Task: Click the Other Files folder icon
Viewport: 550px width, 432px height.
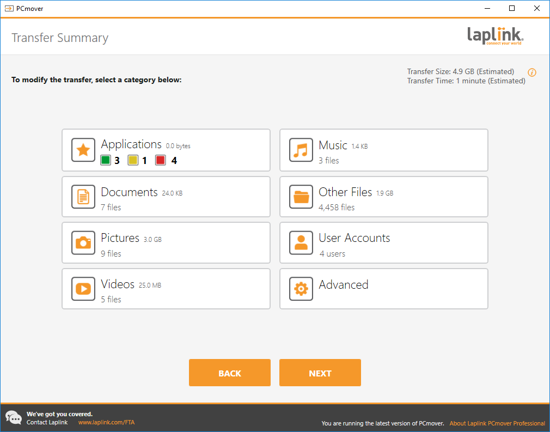Action: (x=301, y=197)
